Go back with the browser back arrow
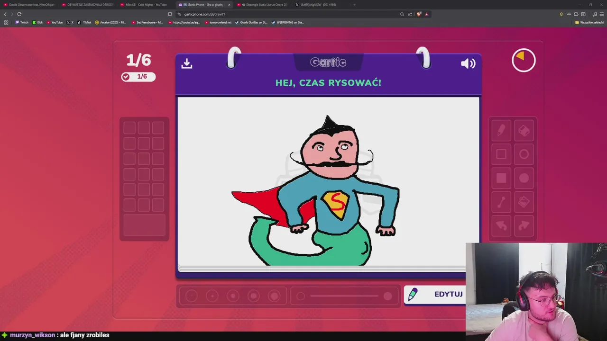 pos(5,14)
